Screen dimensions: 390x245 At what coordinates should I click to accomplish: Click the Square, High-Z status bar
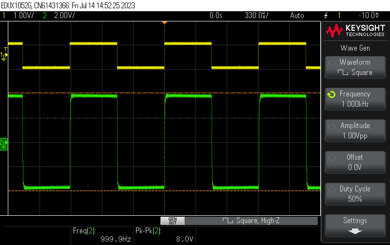pyautogui.click(x=252, y=221)
